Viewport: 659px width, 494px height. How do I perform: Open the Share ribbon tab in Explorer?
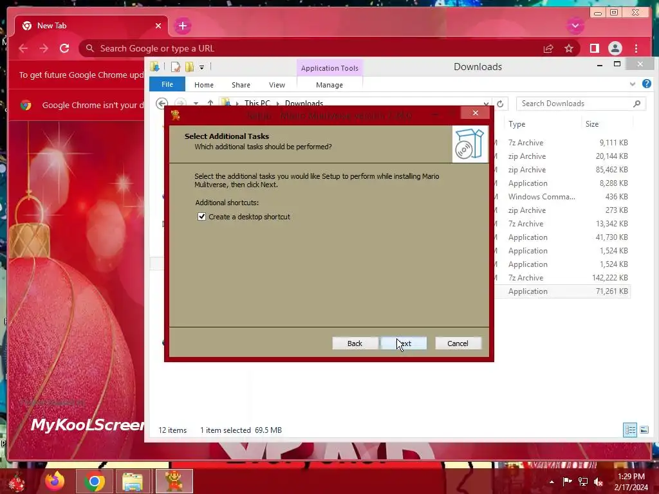[241, 85]
